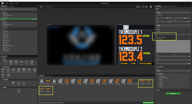The image size is (192, 104).
Task: Select the Button widget in Basic
Action: [11, 62]
